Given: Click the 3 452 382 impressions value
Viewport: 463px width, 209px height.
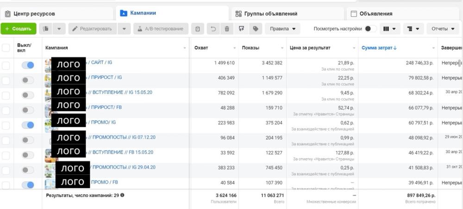Looking at the screenshot, I should pyautogui.click(x=272, y=63).
